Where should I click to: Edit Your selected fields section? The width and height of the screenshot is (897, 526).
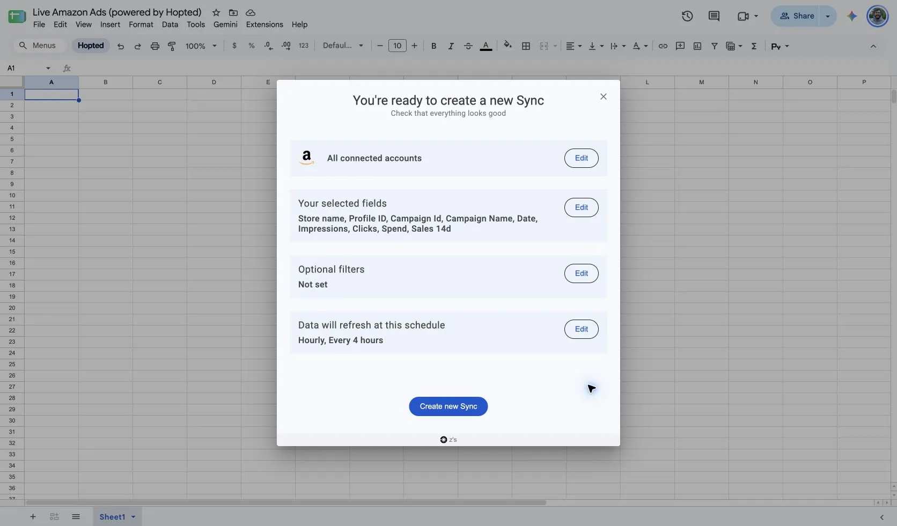(x=581, y=208)
